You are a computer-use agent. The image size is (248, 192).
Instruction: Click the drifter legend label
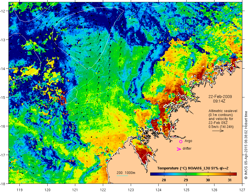[x=187, y=149]
